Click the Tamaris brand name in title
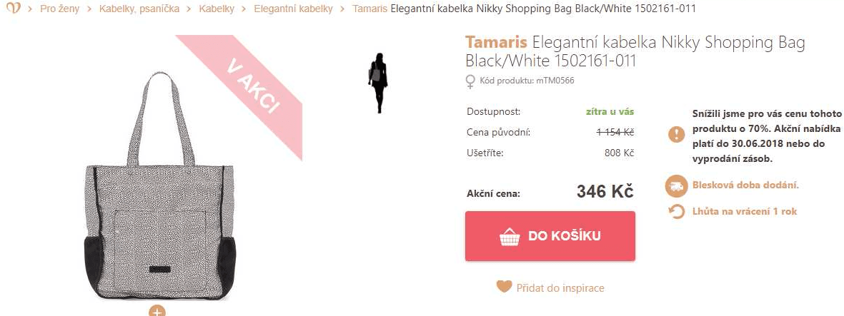Viewport: 844px width, 316px height. (x=496, y=43)
